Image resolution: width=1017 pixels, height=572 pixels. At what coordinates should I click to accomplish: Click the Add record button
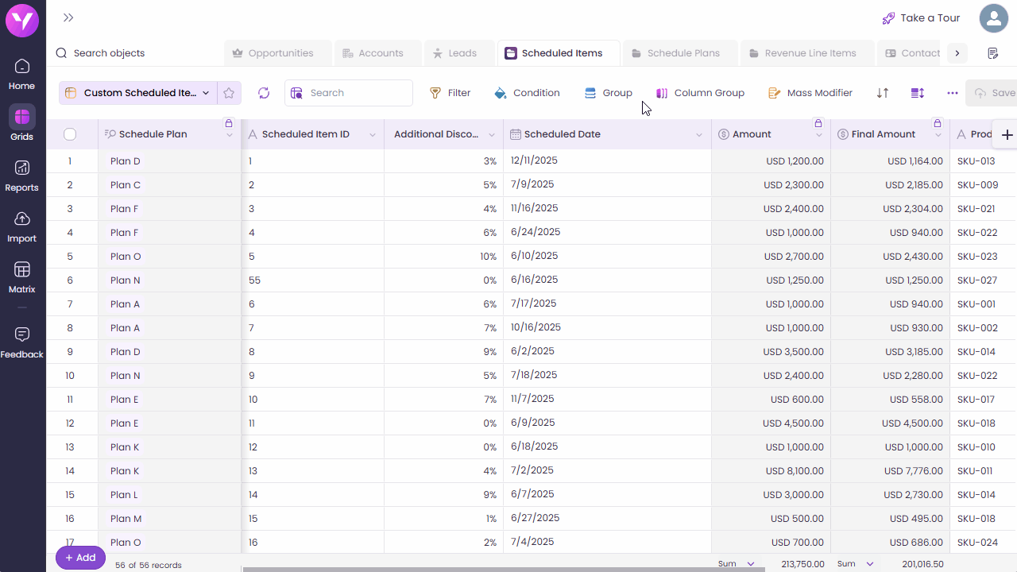tap(80, 558)
